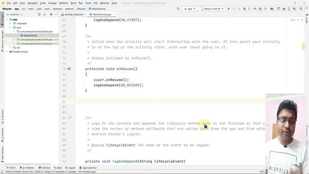Image resolution: width=309 pixels, height=174 pixels.
Task: Click onResume method name on line 75
Action: pyautogui.click(x=125, y=69)
